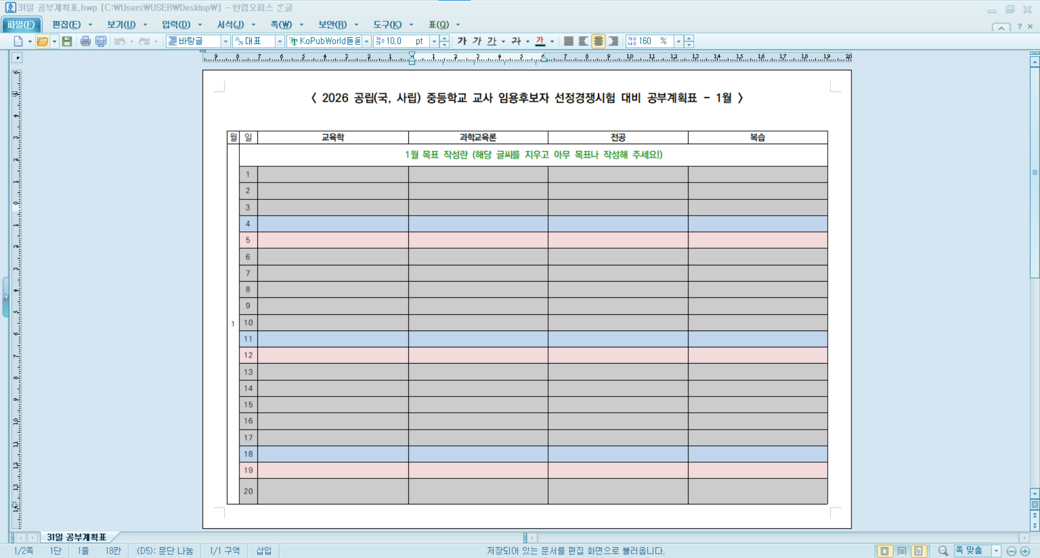1040x558 pixels.
Task: Toggle bold formatting
Action: [x=462, y=41]
